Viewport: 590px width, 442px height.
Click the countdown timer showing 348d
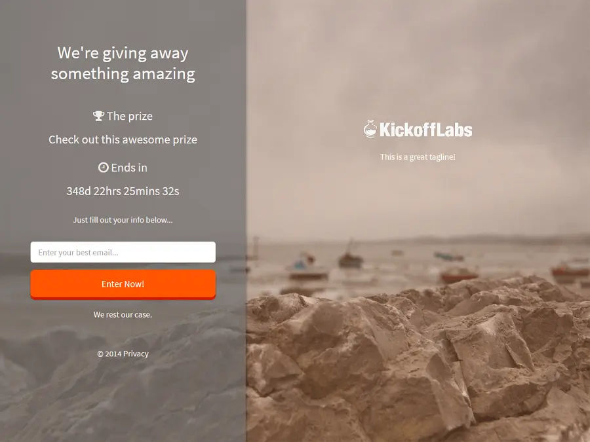click(x=123, y=191)
